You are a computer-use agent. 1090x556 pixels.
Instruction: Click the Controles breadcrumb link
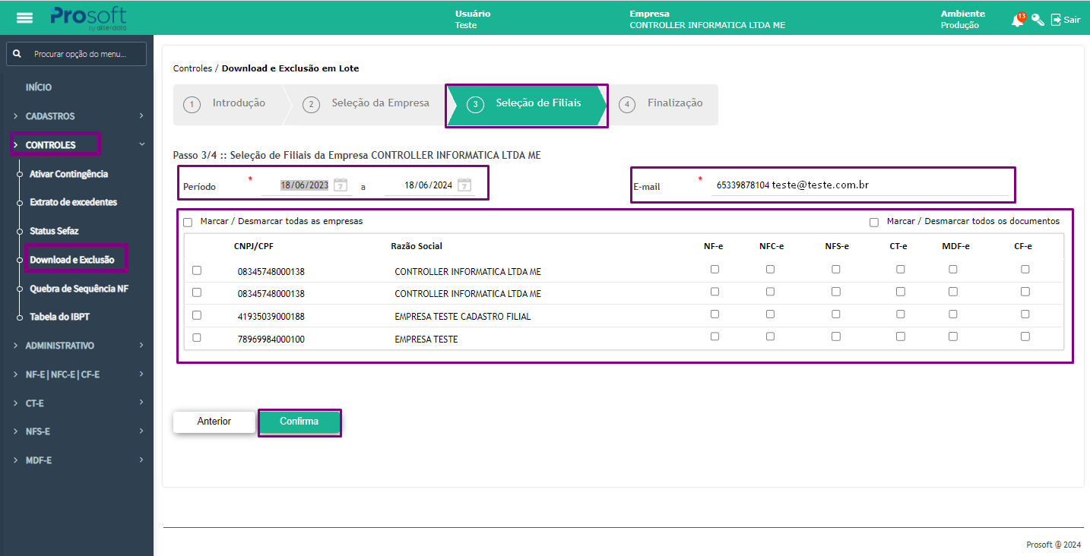[x=192, y=68]
